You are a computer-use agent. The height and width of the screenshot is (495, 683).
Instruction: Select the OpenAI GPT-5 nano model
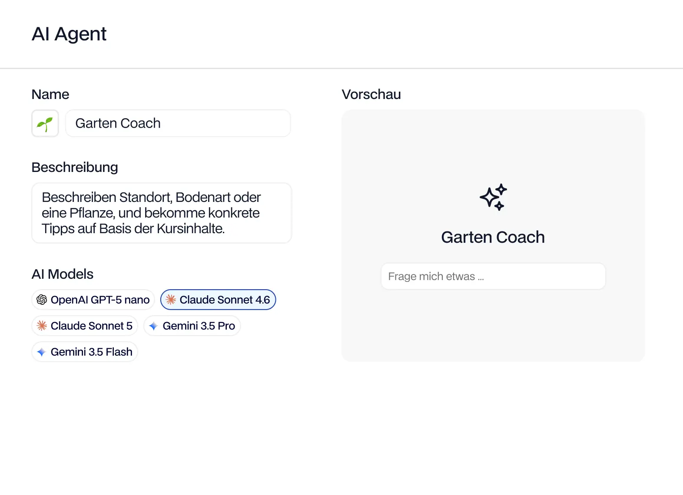(x=93, y=300)
